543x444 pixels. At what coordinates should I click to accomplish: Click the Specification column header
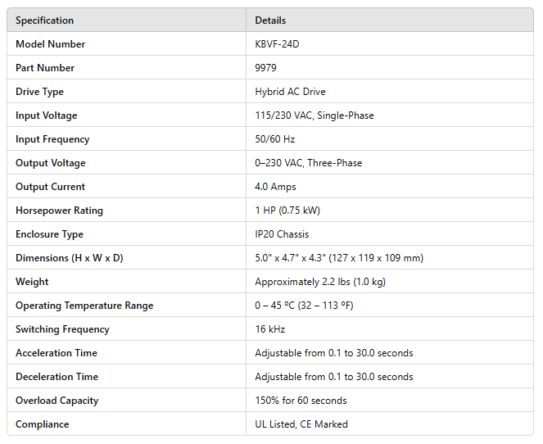(x=44, y=20)
